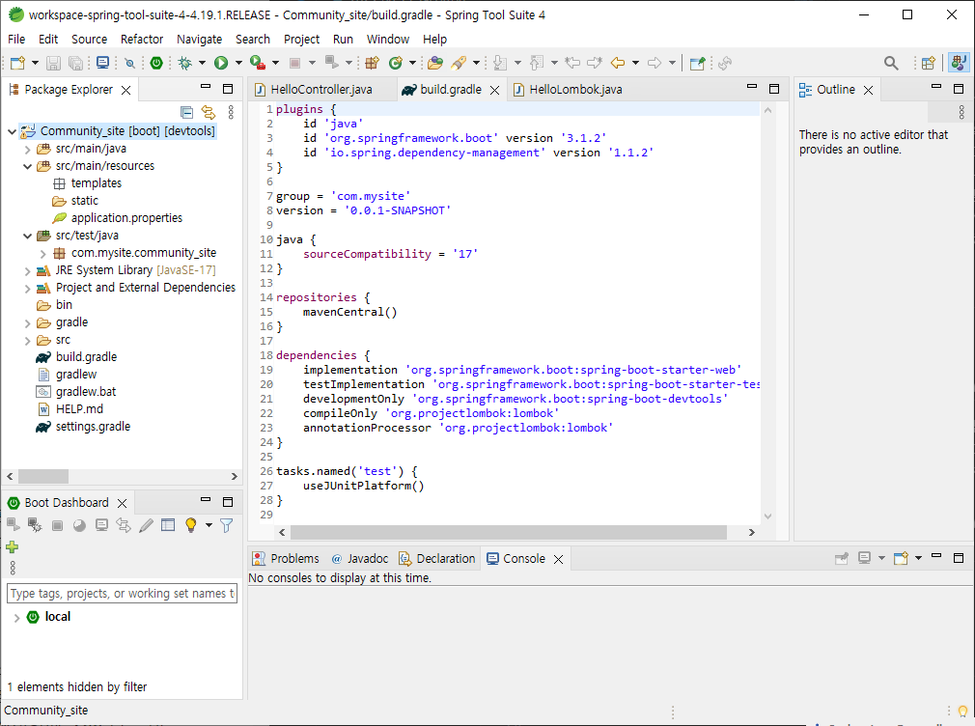The image size is (975, 726).
Task: Expand the src/main/java folder
Action: pyautogui.click(x=27, y=150)
